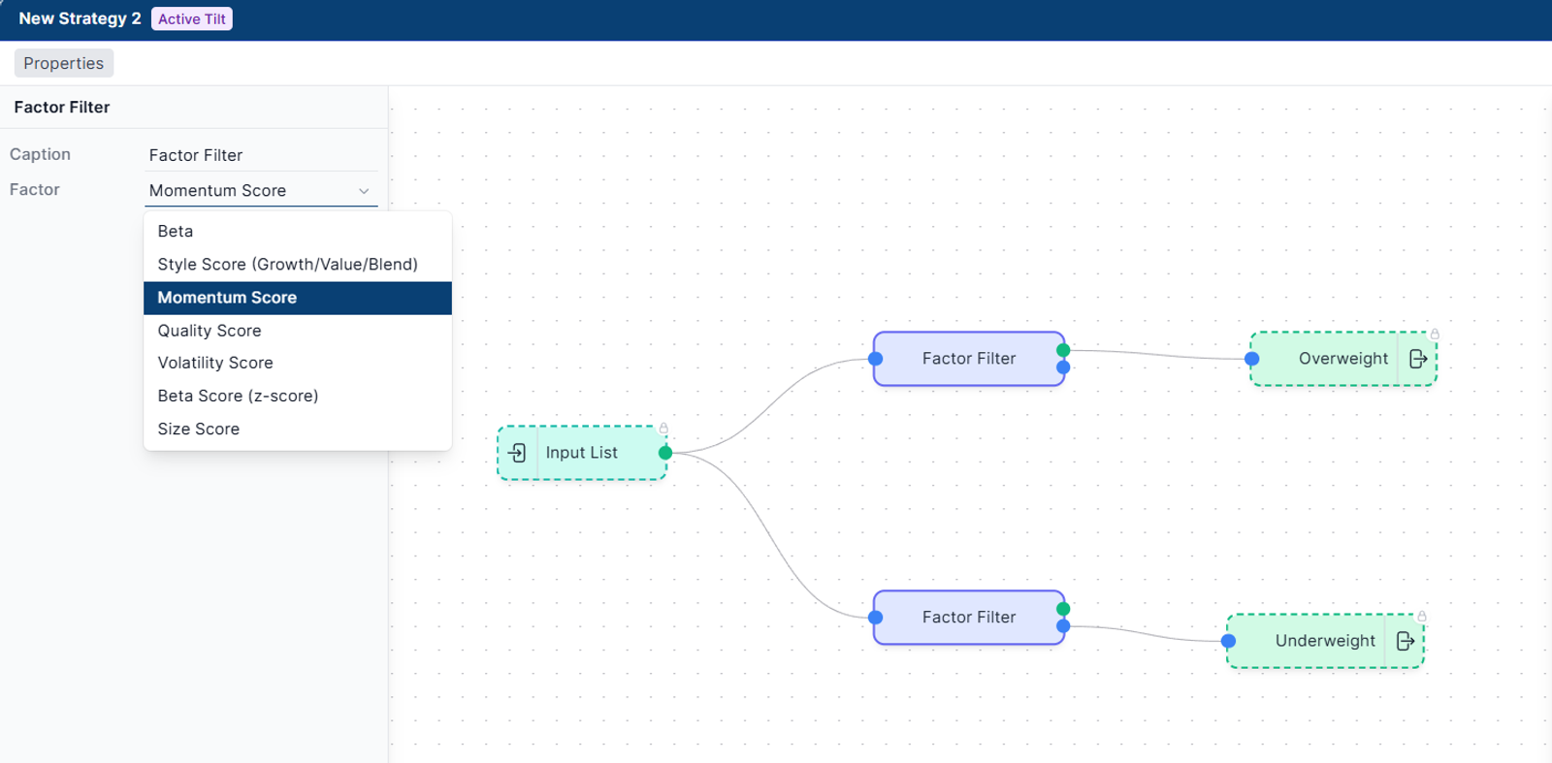This screenshot has height=763, width=1552.
Task: Select Beta Score (z-score) option
Action: [298, 396]
